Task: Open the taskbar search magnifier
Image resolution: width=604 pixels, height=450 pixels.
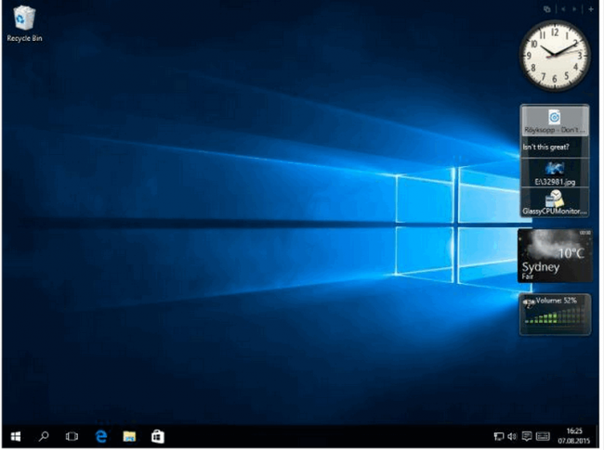Action: coord(44,436)
